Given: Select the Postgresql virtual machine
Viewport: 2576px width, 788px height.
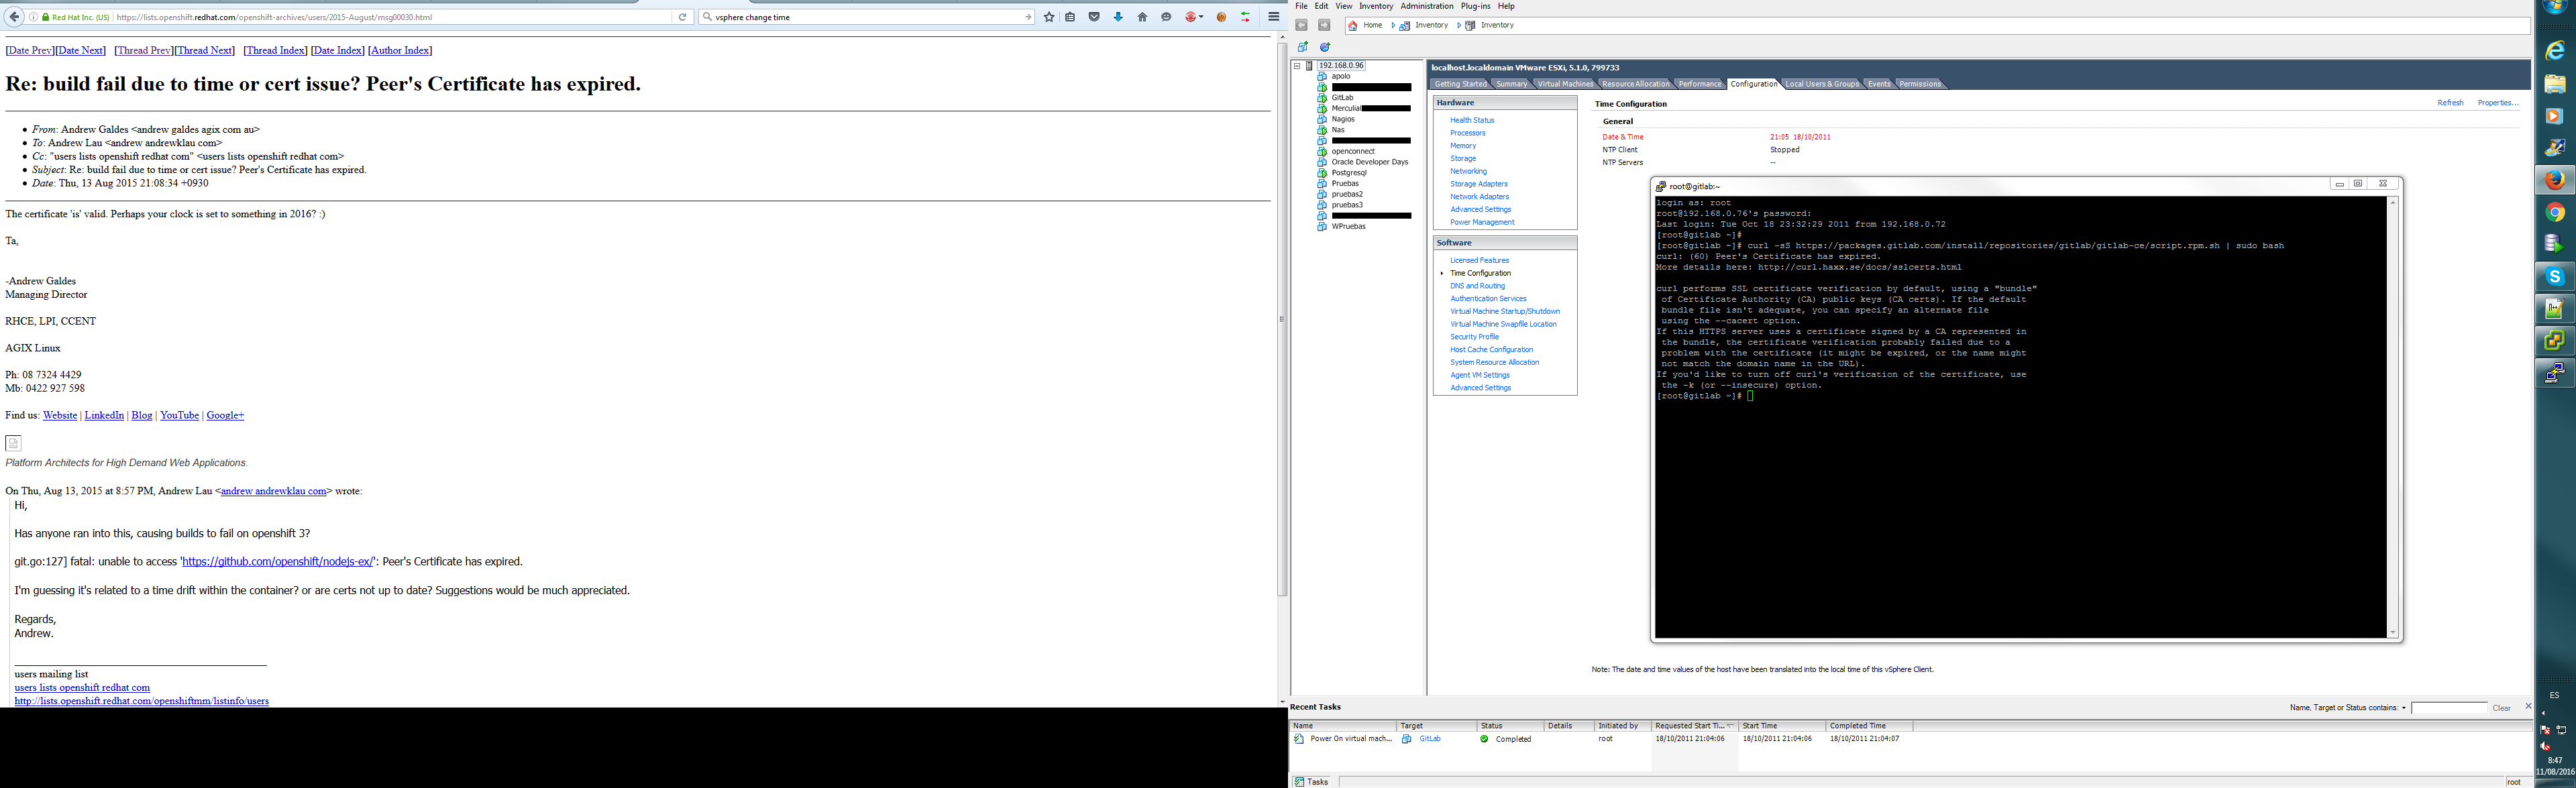Looking at the screenshot, I should tap(1348, 173).
